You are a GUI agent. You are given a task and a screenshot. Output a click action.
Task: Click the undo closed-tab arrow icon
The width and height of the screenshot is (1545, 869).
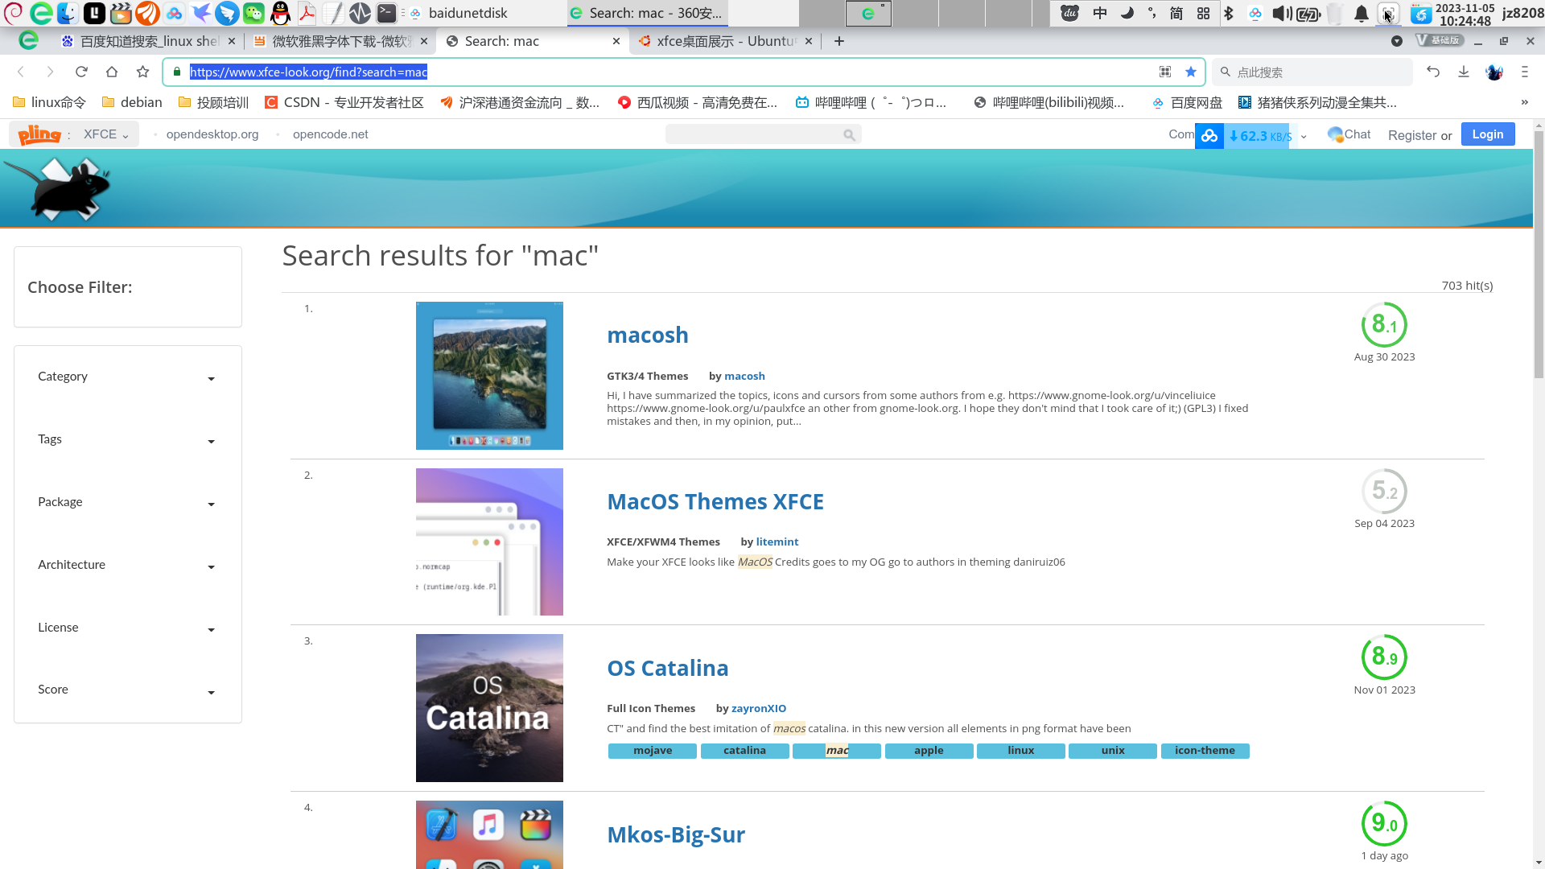point(1433,72)
